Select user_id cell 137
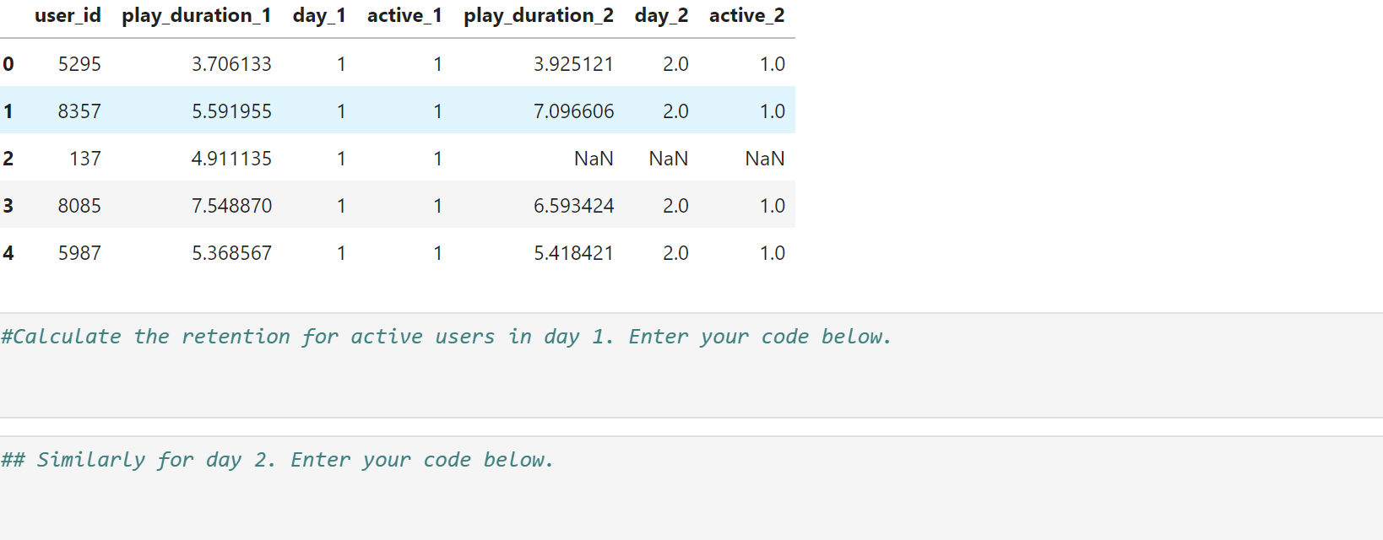1383x540 pixels. pyautogui.click(x=85, y=159)
